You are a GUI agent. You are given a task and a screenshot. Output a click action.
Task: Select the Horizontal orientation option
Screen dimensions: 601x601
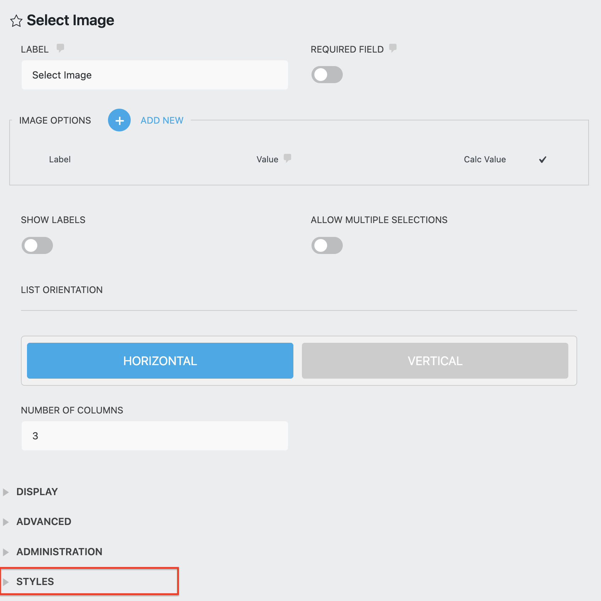160,361
